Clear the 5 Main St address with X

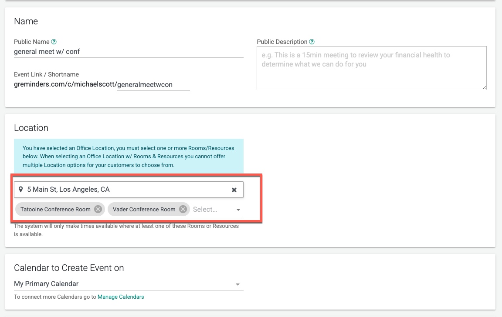tap(234, 190)
